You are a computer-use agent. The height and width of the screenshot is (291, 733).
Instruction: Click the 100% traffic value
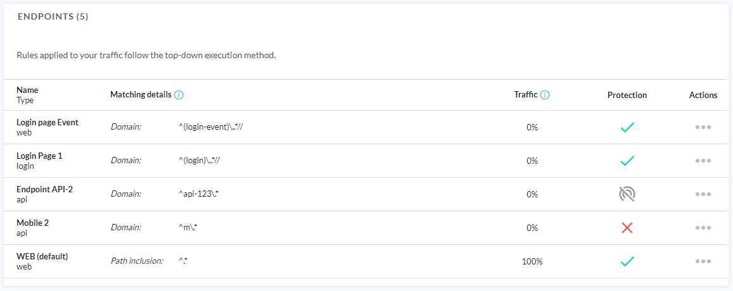532,261
